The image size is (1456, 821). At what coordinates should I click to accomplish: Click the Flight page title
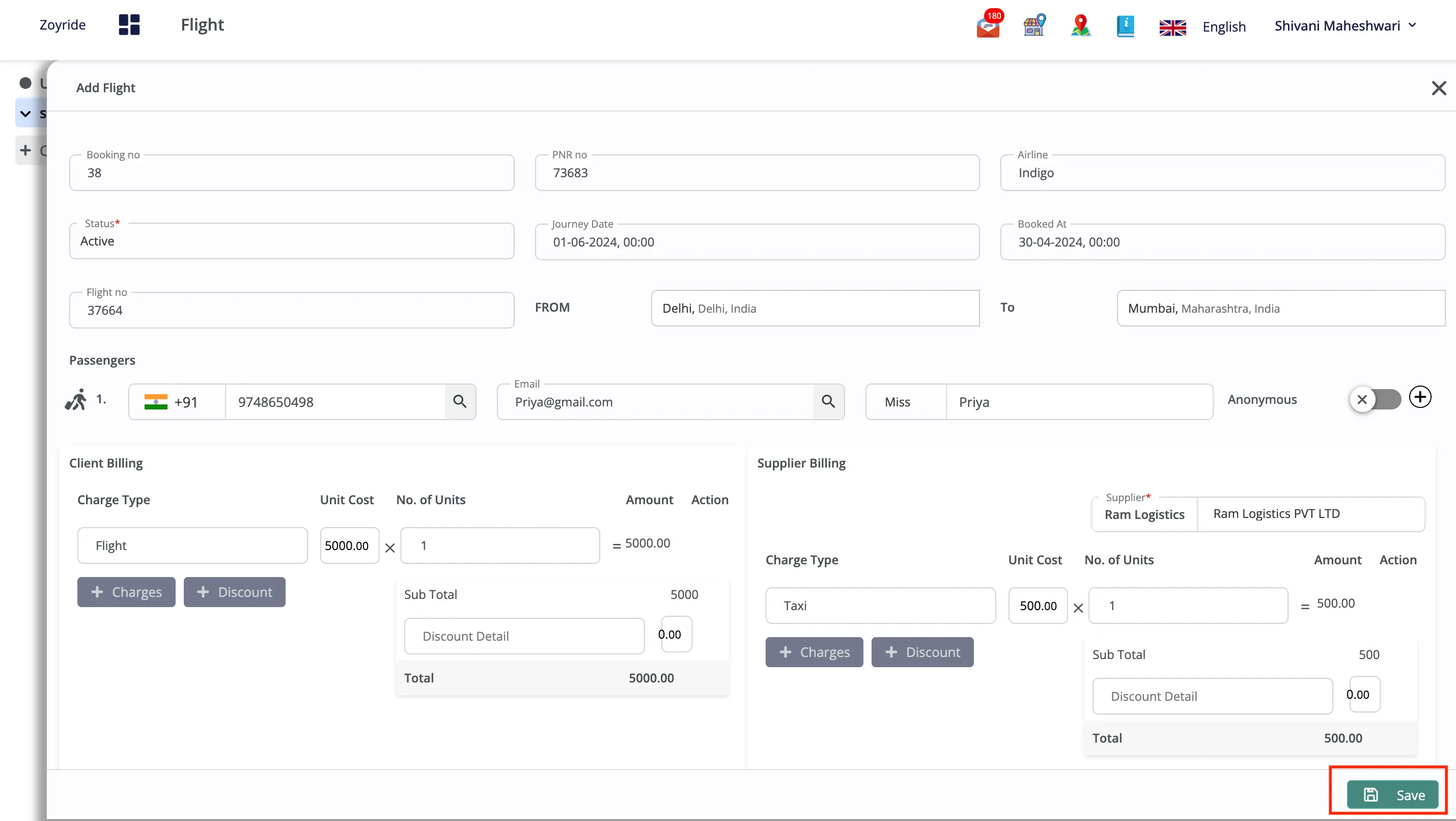(202, 25)
